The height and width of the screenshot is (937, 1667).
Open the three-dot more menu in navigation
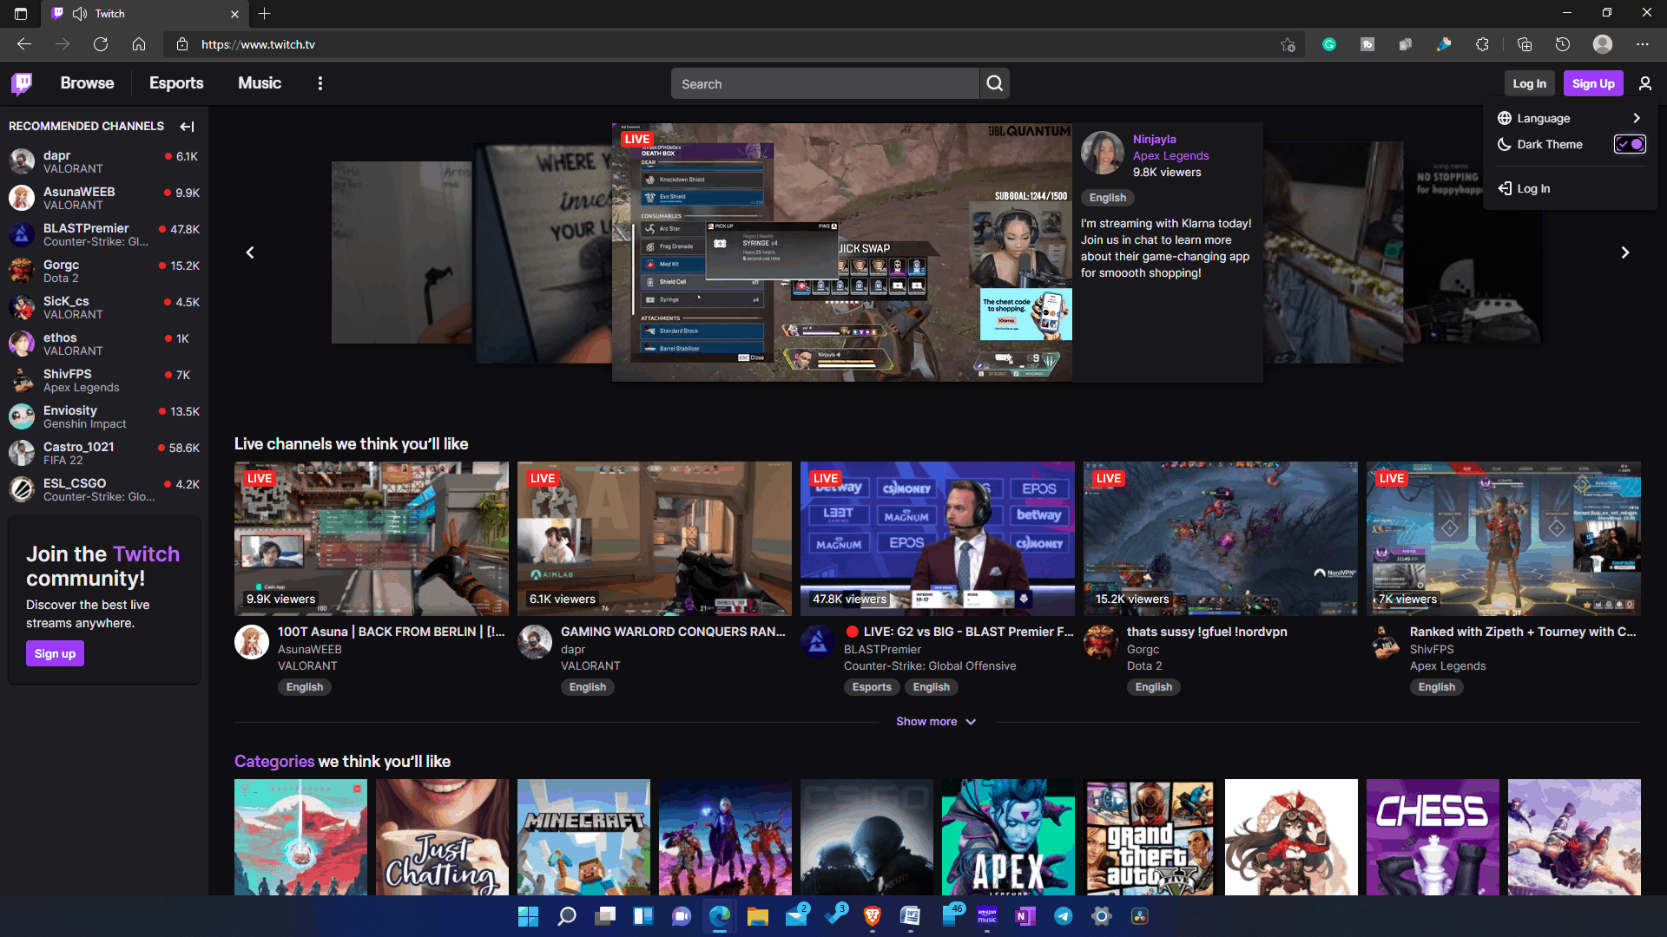coord(320,83)
